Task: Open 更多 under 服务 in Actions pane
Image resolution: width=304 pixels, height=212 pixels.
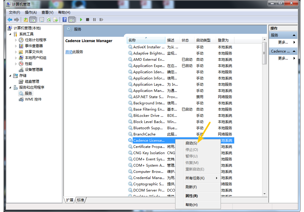Action: 283,42
